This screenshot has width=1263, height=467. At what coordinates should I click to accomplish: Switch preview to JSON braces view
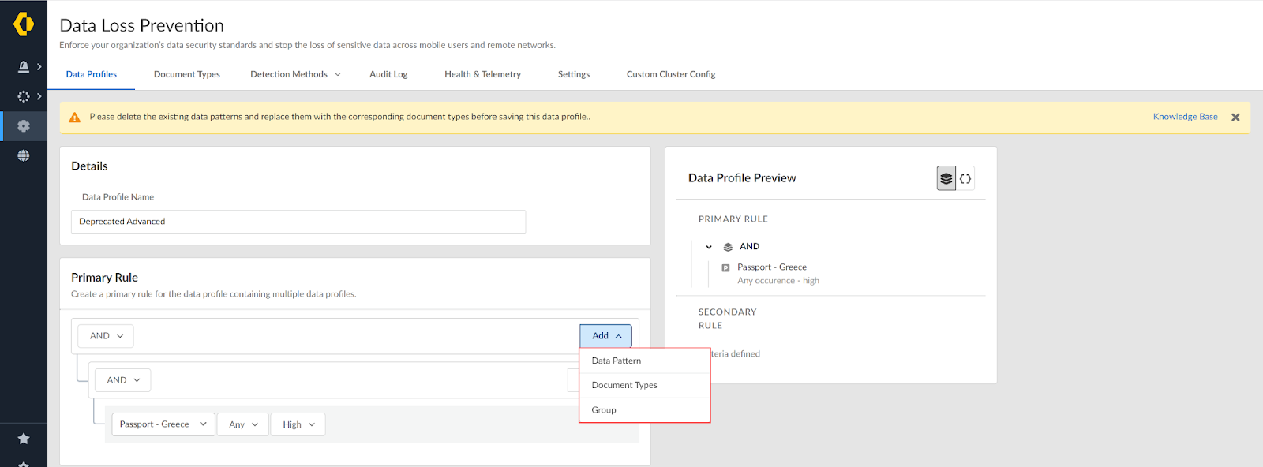[965, 179]
